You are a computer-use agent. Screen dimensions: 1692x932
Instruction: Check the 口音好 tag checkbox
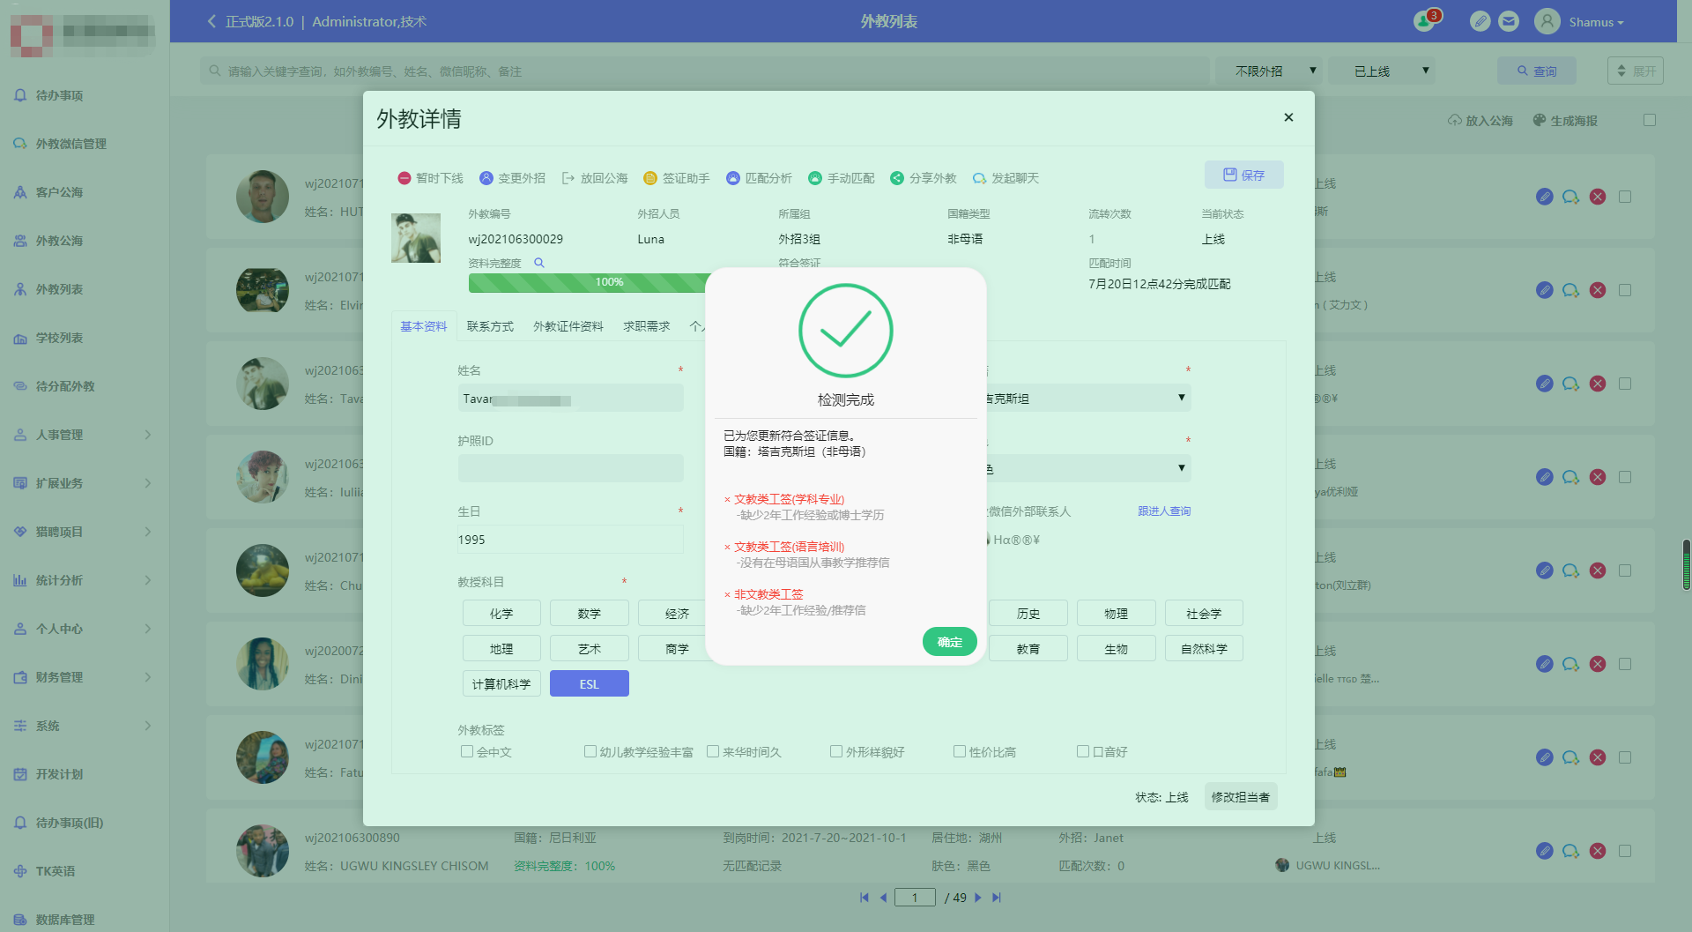1082,751
